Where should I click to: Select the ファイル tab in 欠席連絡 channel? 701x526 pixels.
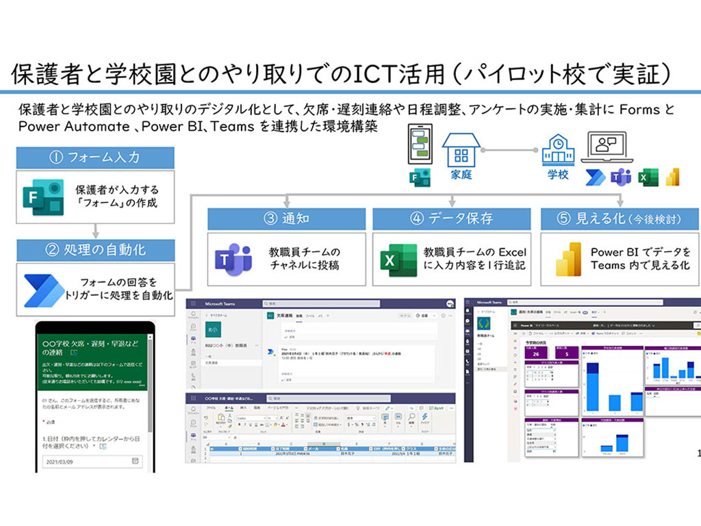310,316
